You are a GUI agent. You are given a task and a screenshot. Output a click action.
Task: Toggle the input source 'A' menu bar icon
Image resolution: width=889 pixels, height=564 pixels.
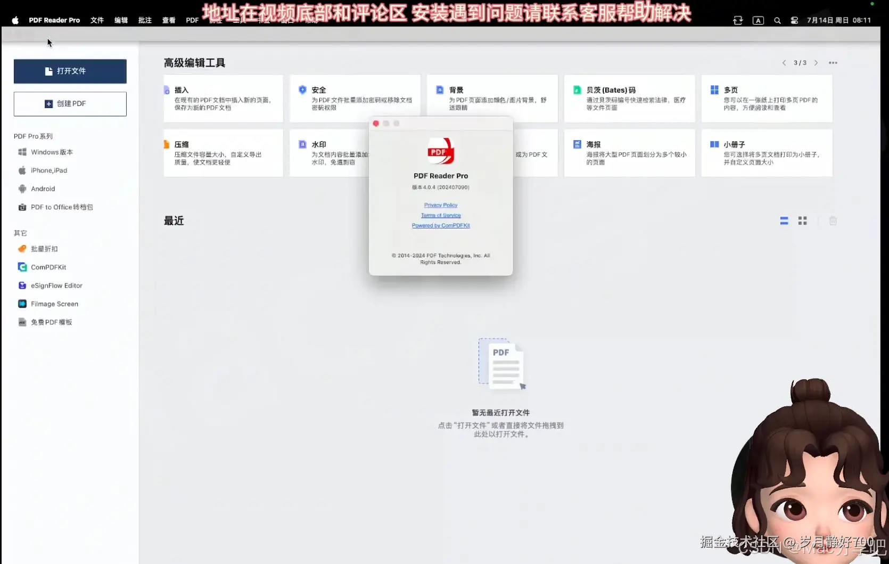pyautogui.click(x=758, y=20)
